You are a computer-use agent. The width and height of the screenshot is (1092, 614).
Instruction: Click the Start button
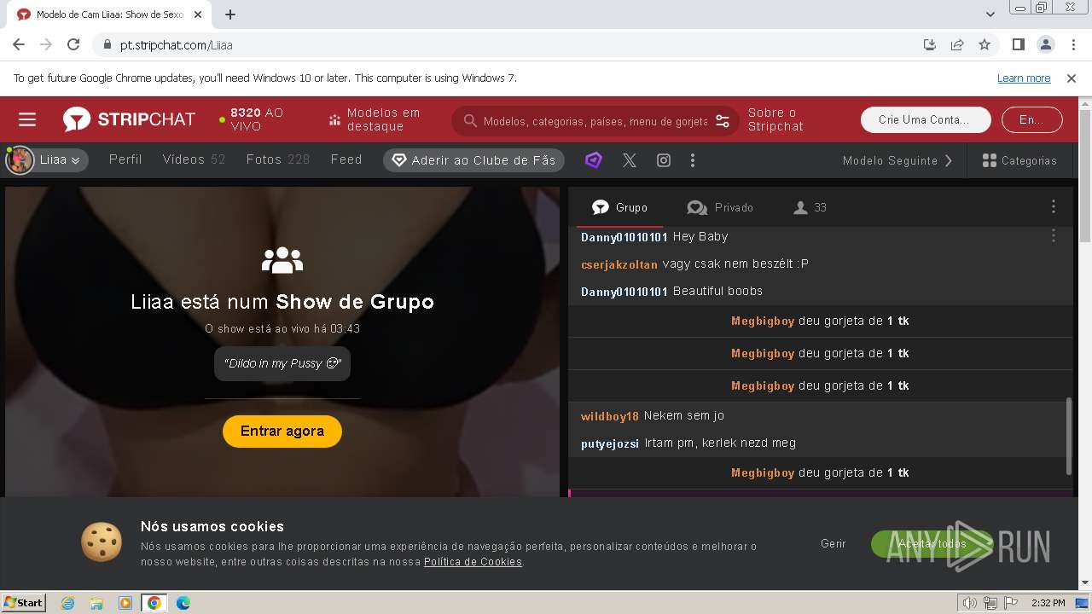(x=23, y=603)
